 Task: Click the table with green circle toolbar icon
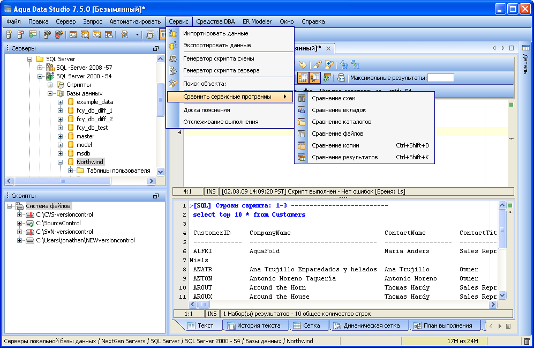33,34
